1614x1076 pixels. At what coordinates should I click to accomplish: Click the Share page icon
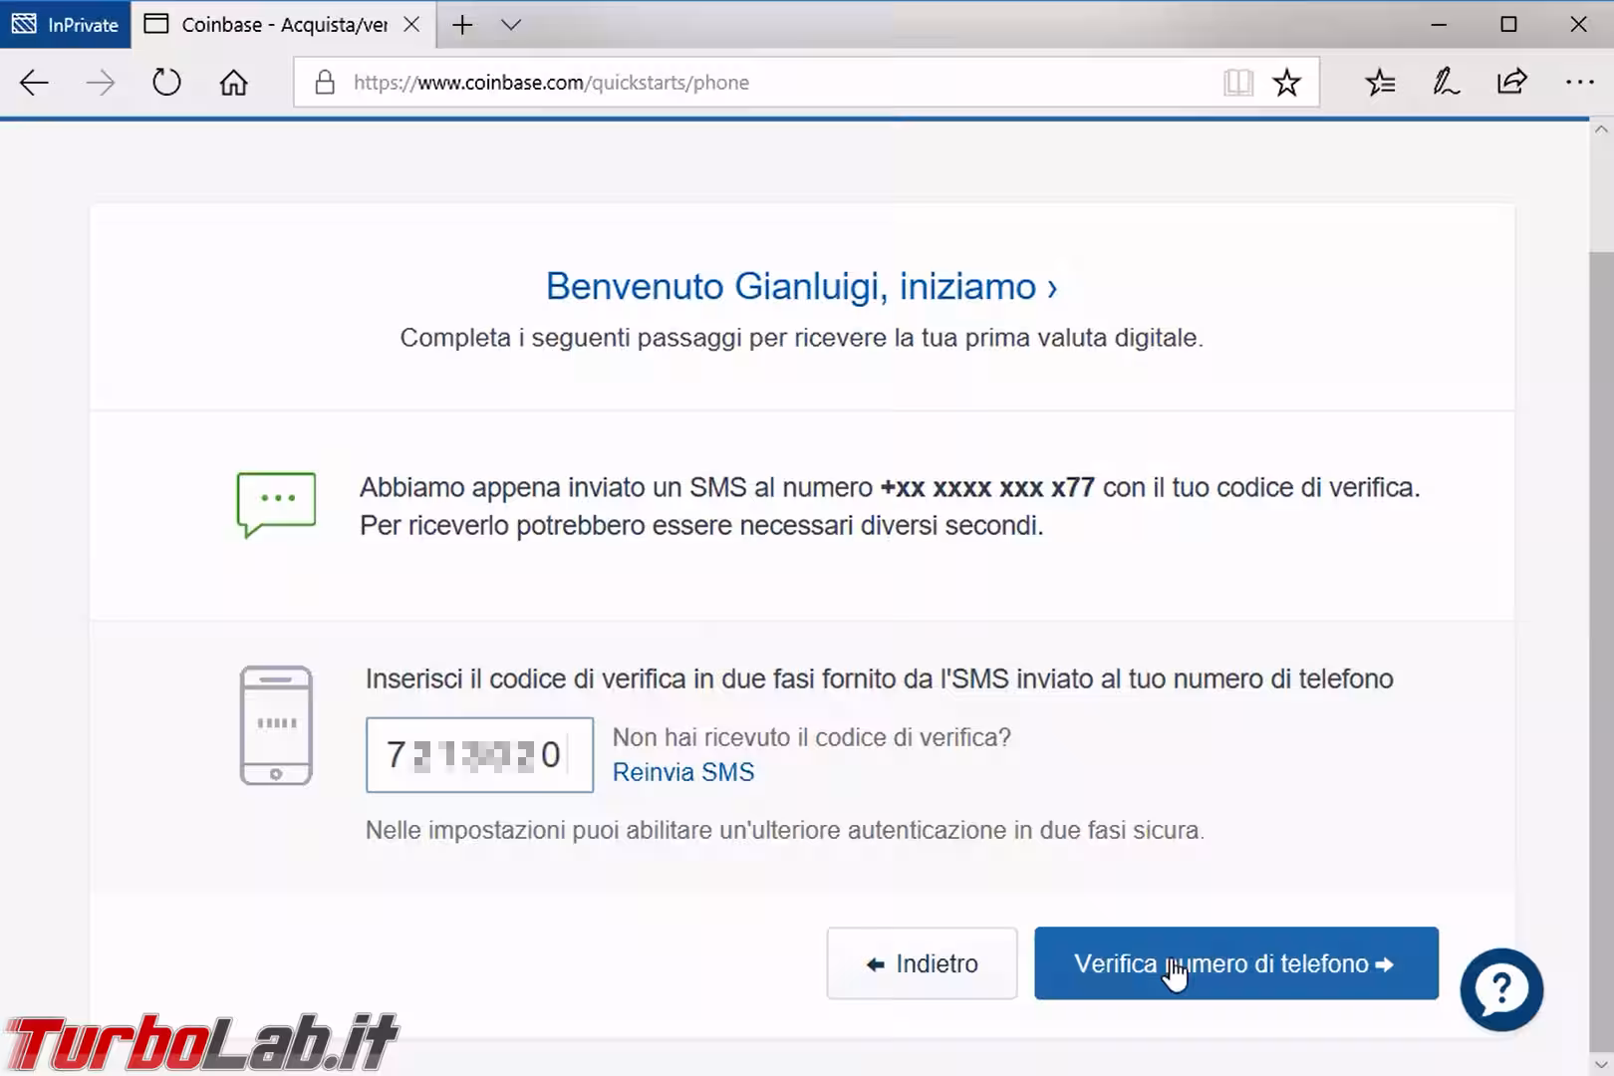click(x=1511, y=83)
